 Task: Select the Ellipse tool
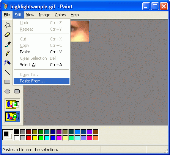pyautogui.click(x=8, y=91)
